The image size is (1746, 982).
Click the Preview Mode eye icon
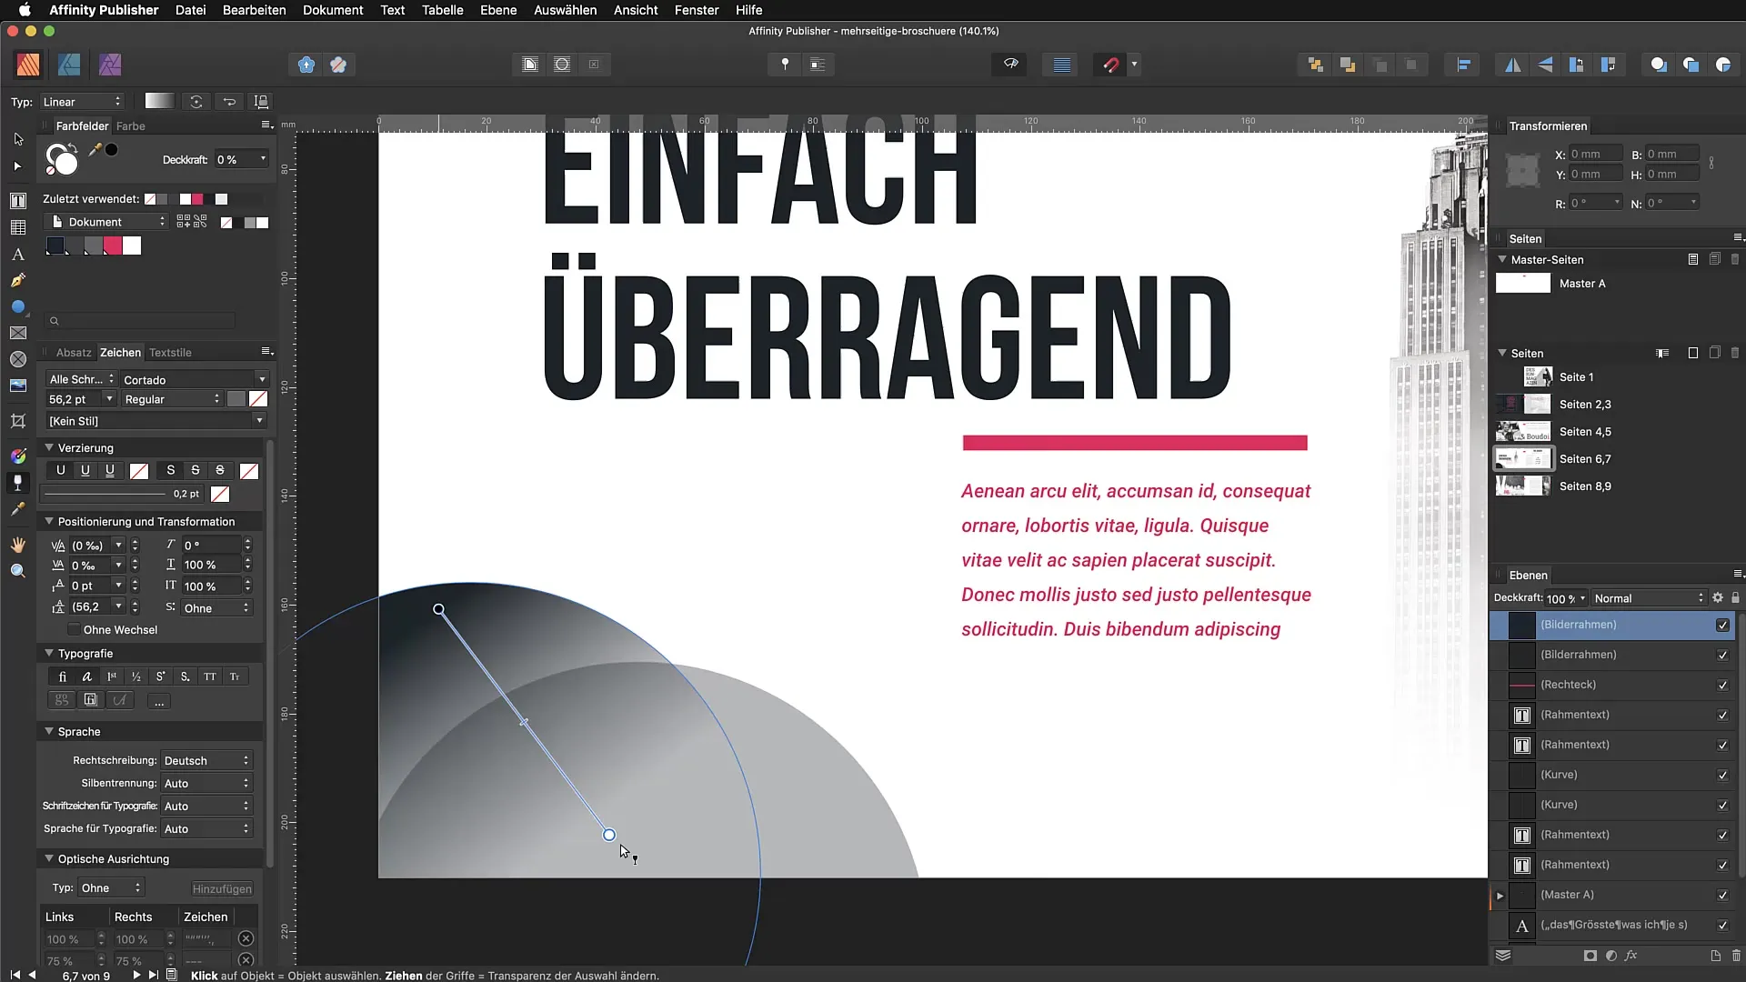(x=1010, y=65)
